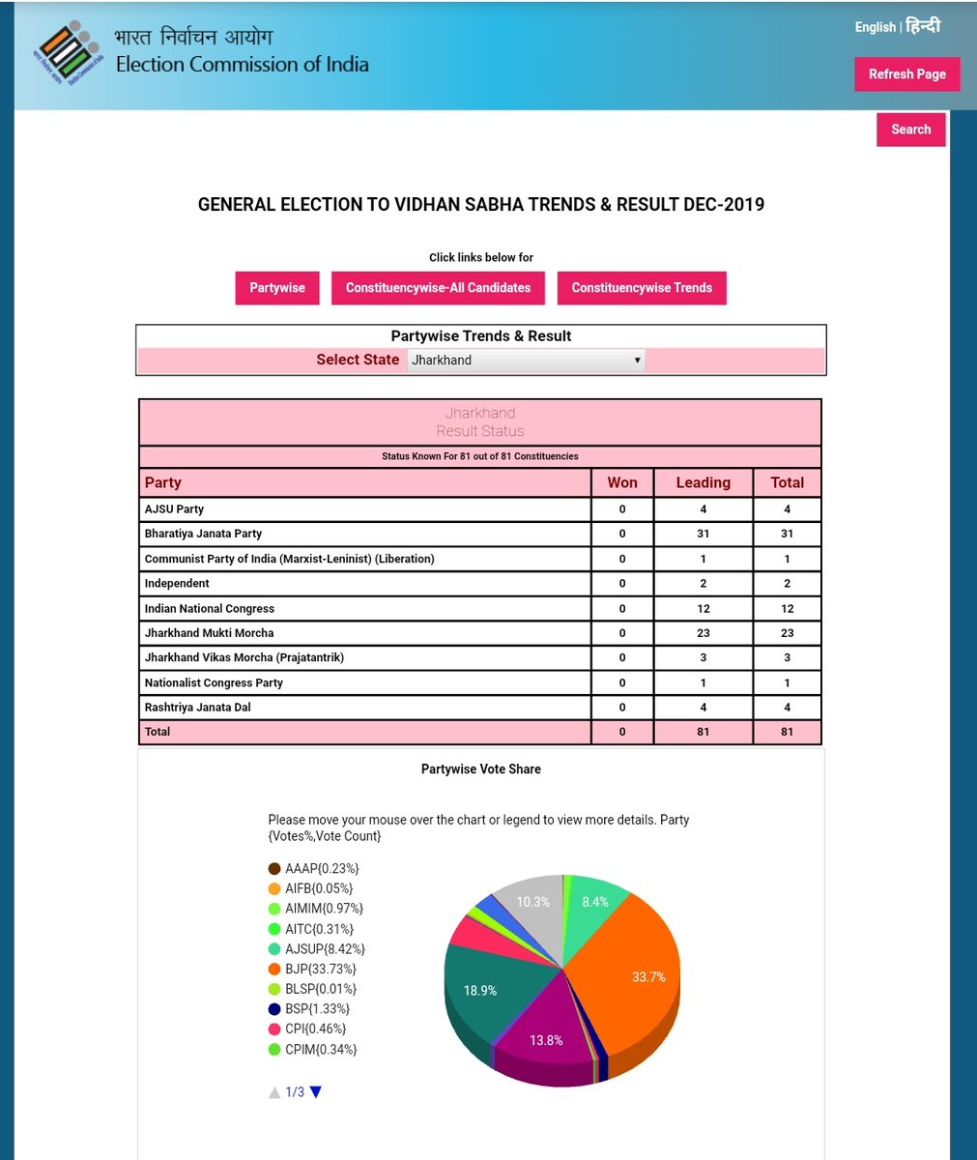Click the 'Indian National Congress' row name
This screenshot has height=1160, width=977.
pyautogui.click(x=209, y=609)
